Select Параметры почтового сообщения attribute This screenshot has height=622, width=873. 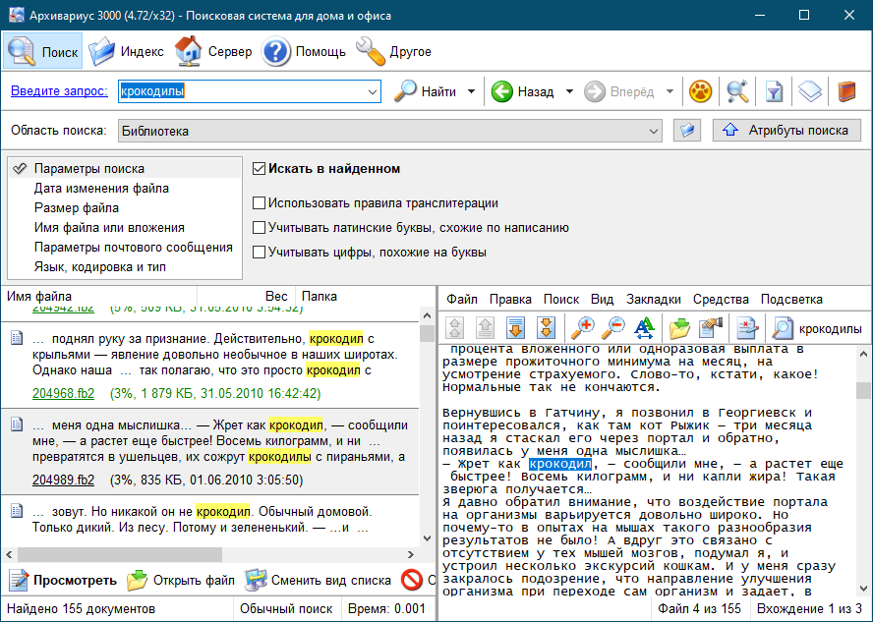[x=125, y=247]
